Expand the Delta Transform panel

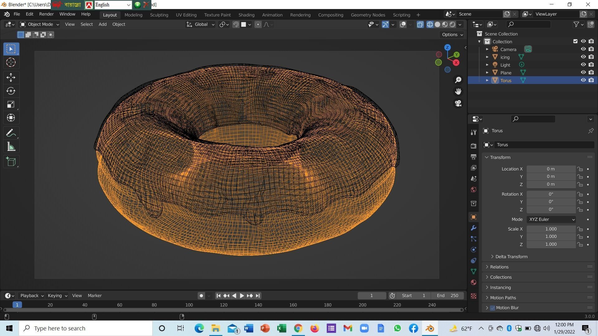tap(511, 257)
